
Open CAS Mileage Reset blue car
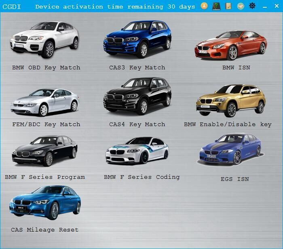(x=45, y=202)
